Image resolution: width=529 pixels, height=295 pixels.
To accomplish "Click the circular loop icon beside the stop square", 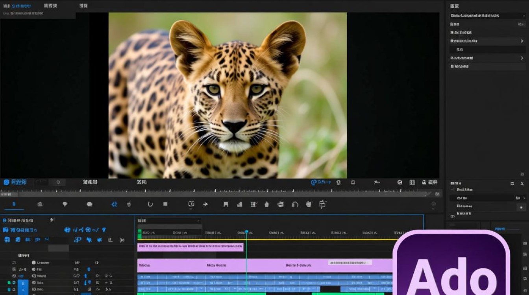I will (x=150, y=204).
